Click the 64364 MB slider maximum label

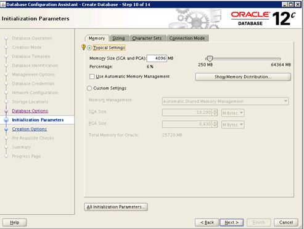(281, 65)
